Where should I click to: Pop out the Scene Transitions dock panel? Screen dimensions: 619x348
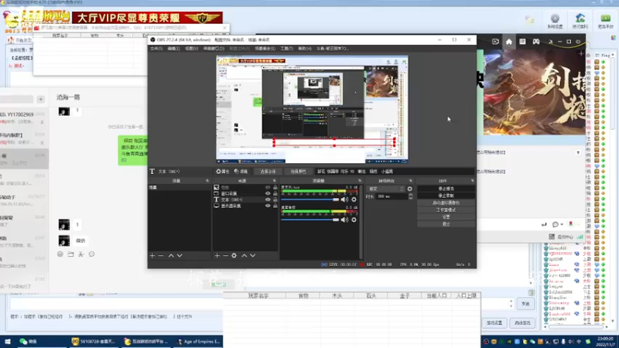click(x=411, y=181)
